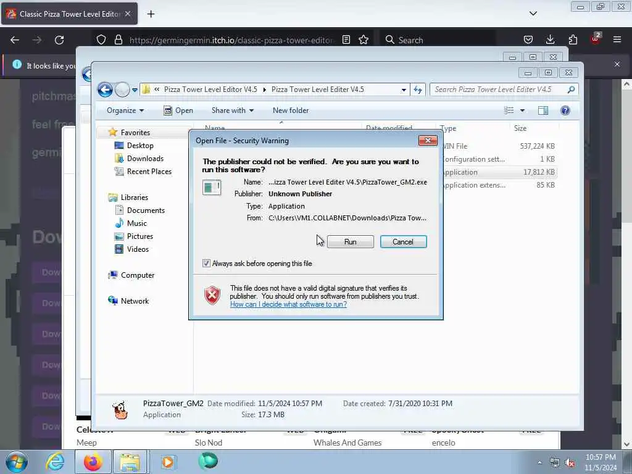The width and height of the screenshot is (632, 474).
Task: Toggle Firefox reader view icon
Action: [x=346, y=40]
